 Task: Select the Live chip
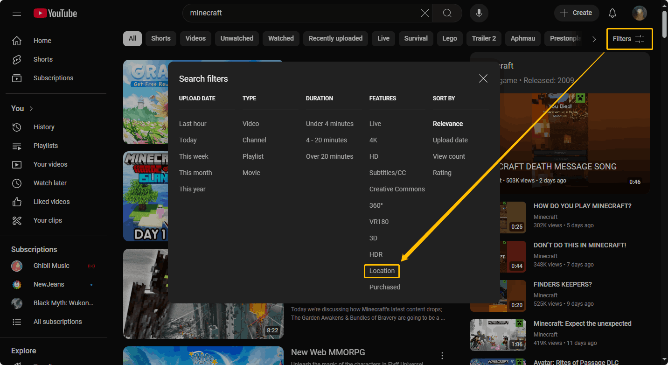coord(383,38)
